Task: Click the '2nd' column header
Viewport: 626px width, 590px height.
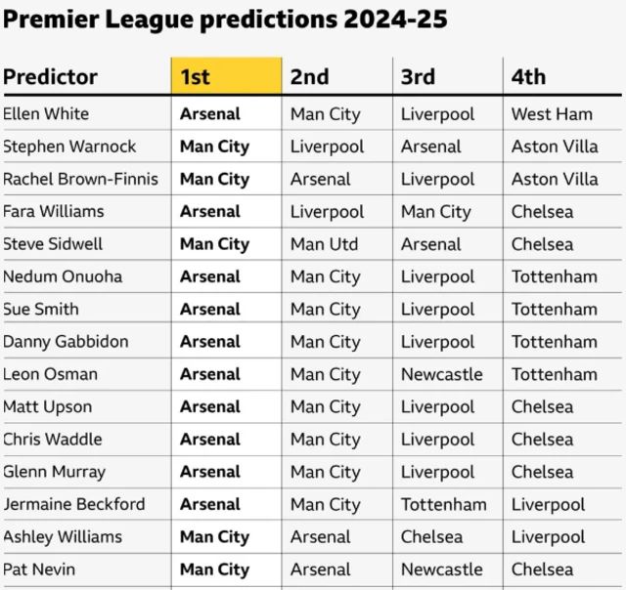Action: (x=309, y=76)
